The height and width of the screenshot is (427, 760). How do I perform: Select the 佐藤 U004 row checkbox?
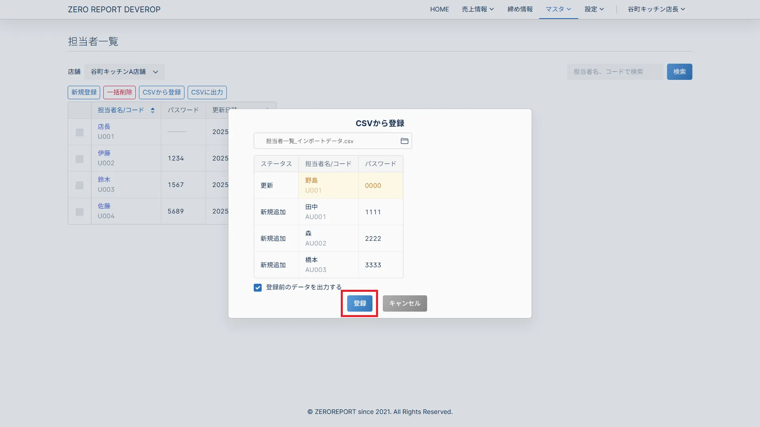80,212
